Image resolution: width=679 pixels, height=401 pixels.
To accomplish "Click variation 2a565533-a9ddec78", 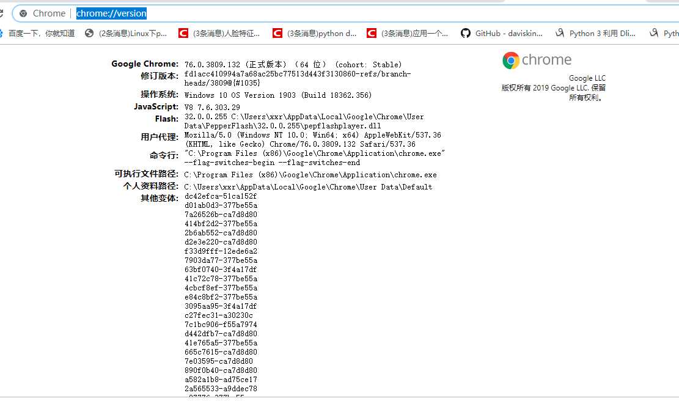I will [221, 388].
